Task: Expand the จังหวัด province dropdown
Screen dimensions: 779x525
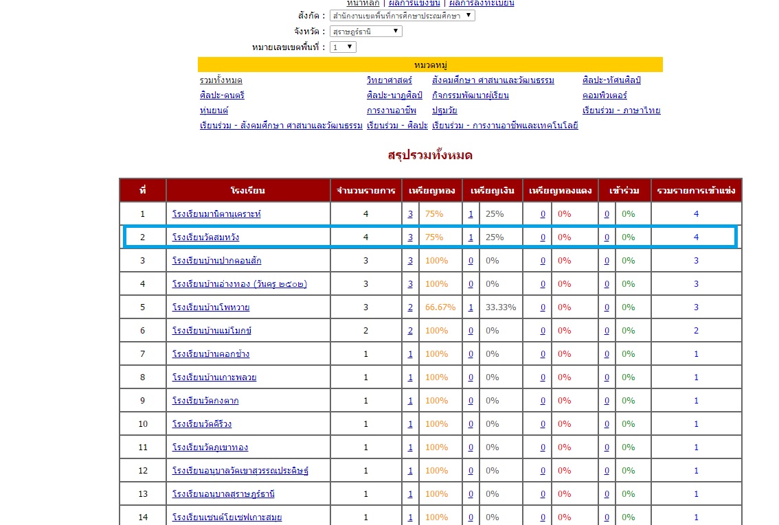Action: (x=365, y=32)
